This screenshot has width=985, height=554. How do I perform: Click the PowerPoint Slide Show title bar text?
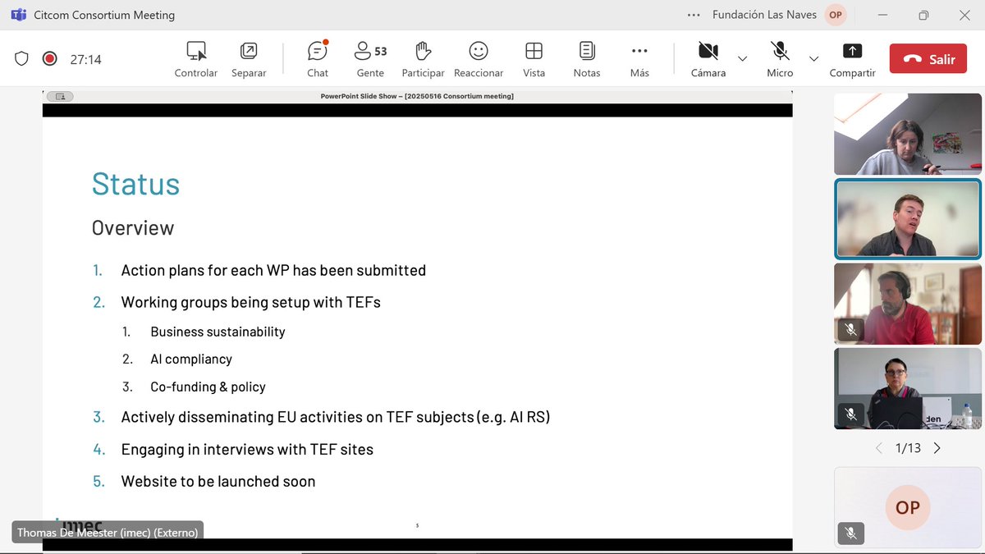[417, 96]
